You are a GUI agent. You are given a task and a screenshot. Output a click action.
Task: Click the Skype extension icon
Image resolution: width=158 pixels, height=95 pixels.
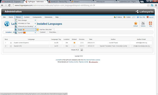152,5
